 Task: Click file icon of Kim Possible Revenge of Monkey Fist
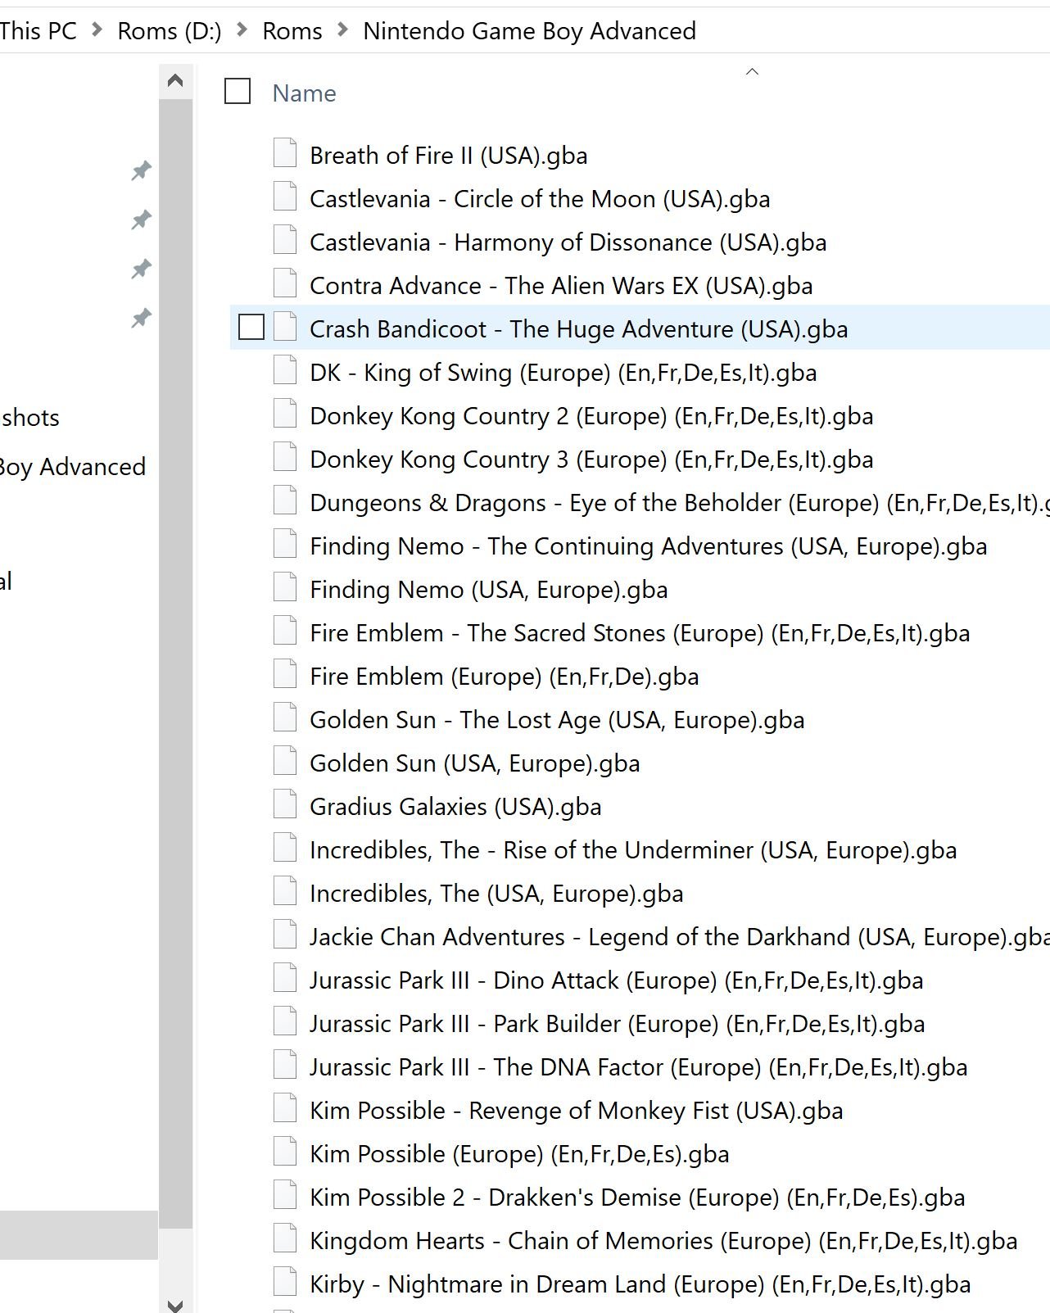click(284, 1108)
